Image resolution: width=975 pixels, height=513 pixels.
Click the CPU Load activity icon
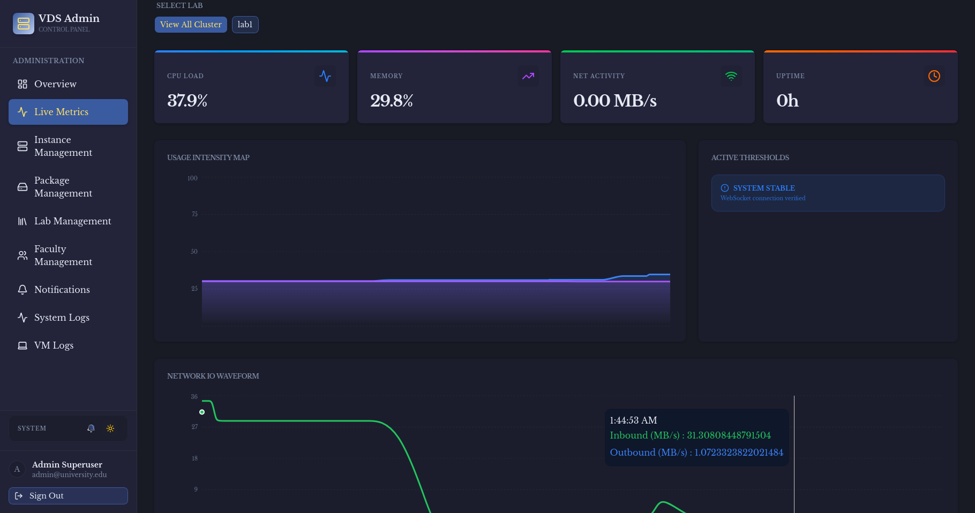click(x=325, y=76)
